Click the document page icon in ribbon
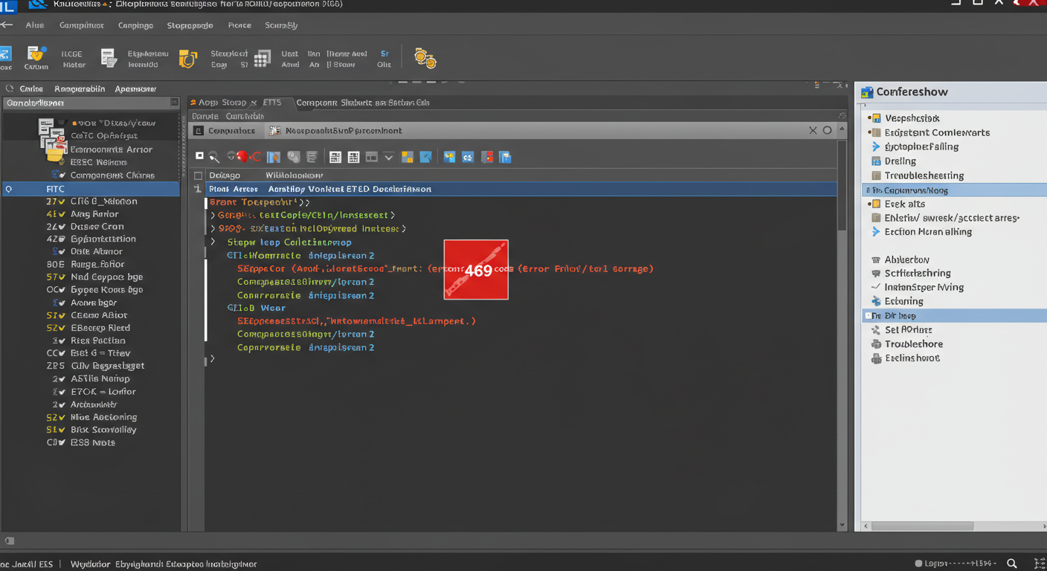The width and height of the screenshot is (1047, 571). click(x=109, y=58)
